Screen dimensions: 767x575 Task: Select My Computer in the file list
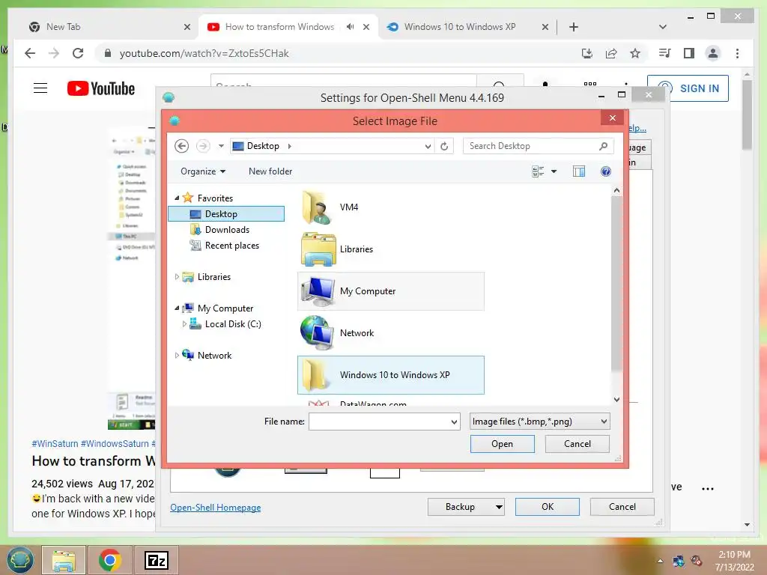[391, 291]
